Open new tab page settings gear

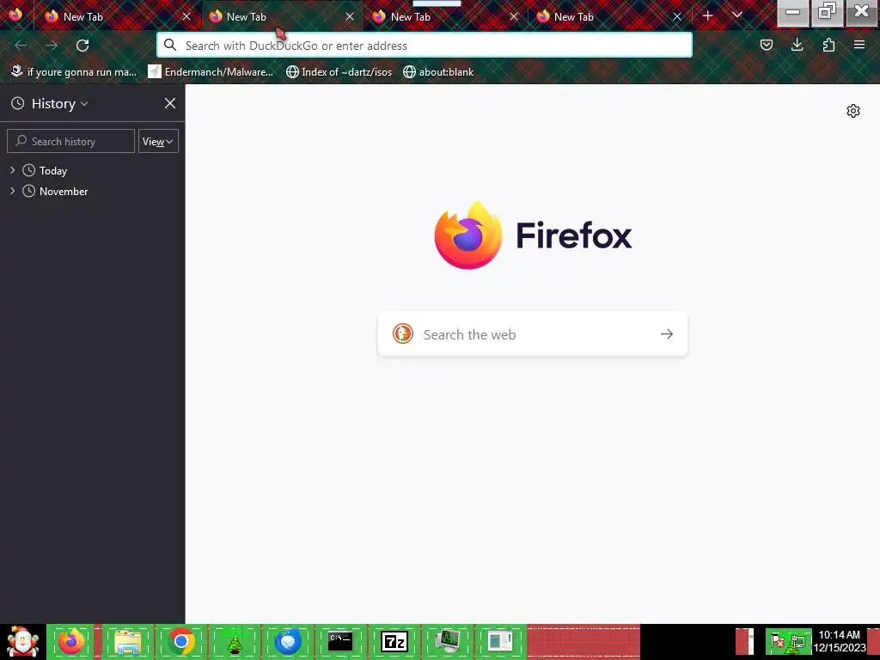coord(853,111)
